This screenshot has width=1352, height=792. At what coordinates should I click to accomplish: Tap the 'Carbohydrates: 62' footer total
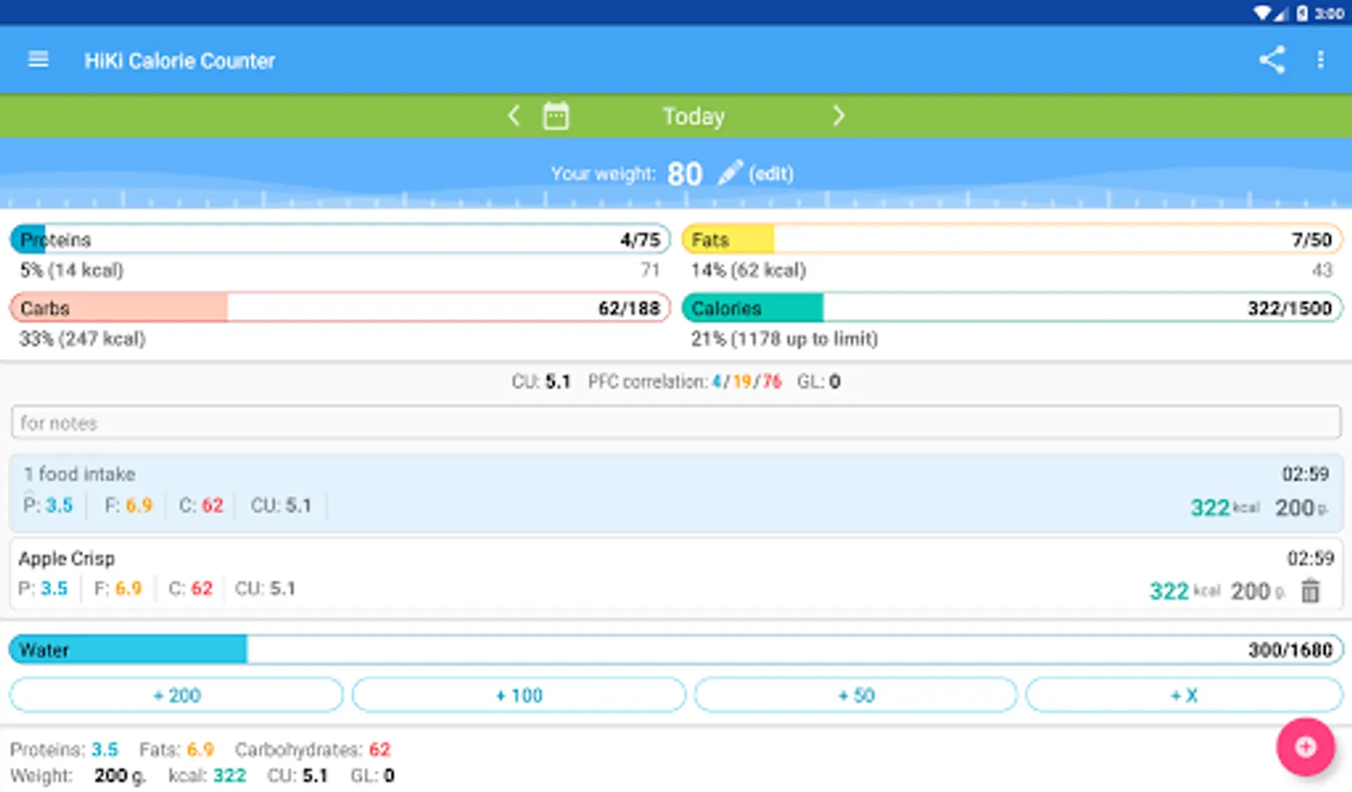[312, 750]
